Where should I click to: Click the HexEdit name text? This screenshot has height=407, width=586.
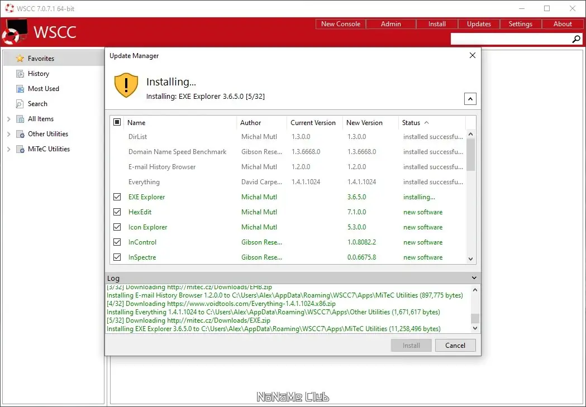(x=140, y=212)
